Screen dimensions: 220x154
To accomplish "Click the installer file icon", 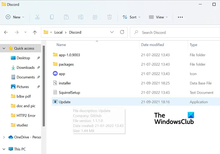I will coord(55,83).
